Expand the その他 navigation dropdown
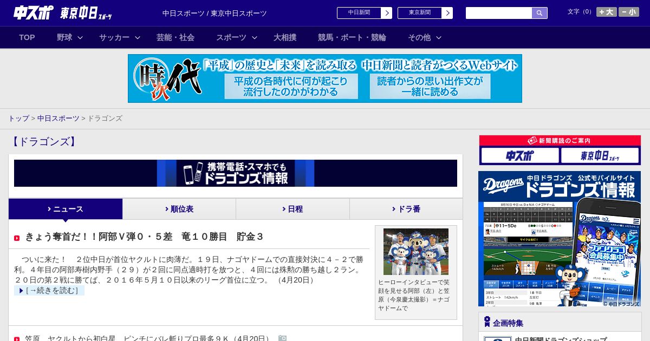The height and width of the screenshot is (341, 650). [x=425, y=37]
